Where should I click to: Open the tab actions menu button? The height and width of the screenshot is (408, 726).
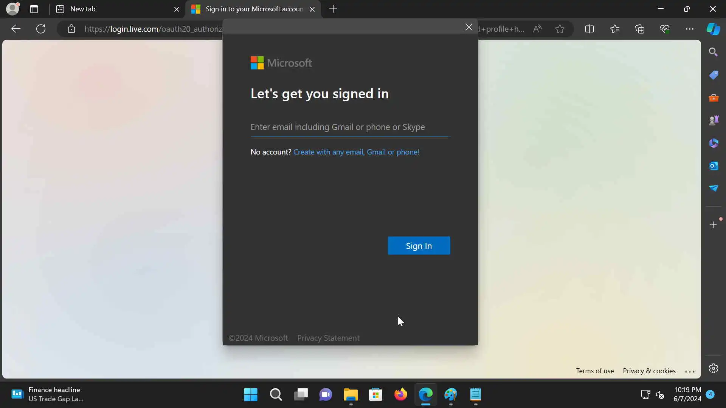pyautogui.click(x=34, y=9)
